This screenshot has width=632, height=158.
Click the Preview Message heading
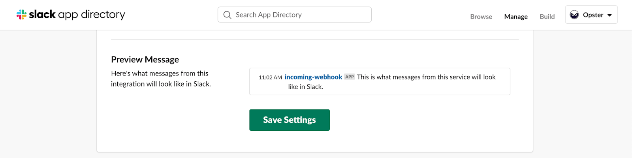145,60
